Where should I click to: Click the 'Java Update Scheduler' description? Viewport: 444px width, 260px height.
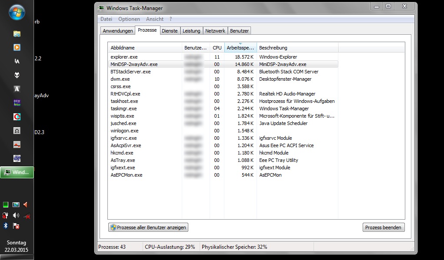284,123
